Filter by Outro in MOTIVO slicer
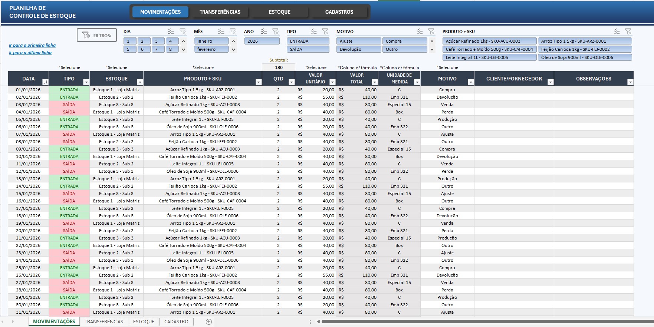The image size is (654, 327). coord(405,49)
